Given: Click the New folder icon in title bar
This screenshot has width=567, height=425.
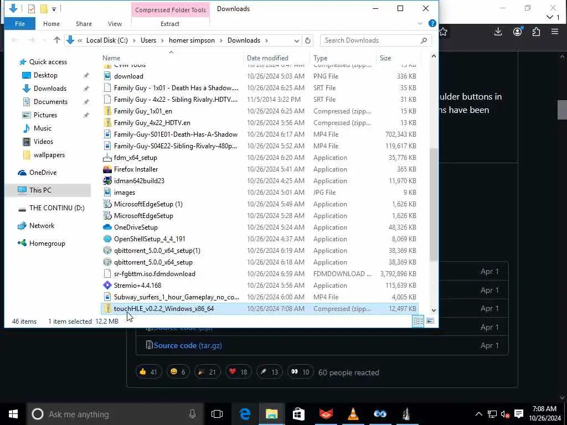Looking at the screenshot, I should 44,9.
